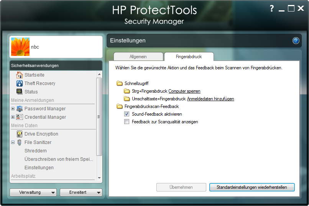Screen dimensions: 309x206
Task: Open the Verwaltung dropdown button
Action: tap(33, 193)
